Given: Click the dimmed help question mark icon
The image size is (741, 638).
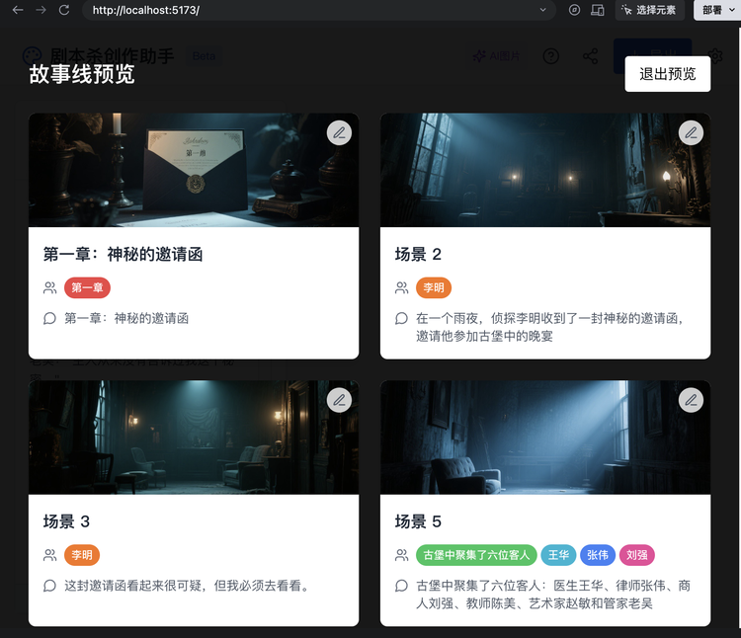Looking at the screenshot, I should 551,56.
